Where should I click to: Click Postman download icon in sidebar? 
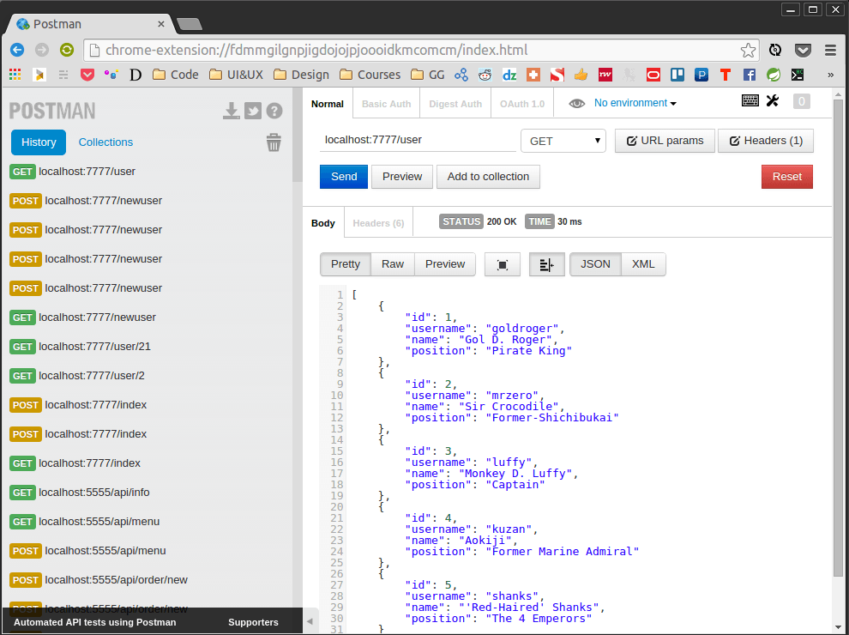(x=232, y=111)
